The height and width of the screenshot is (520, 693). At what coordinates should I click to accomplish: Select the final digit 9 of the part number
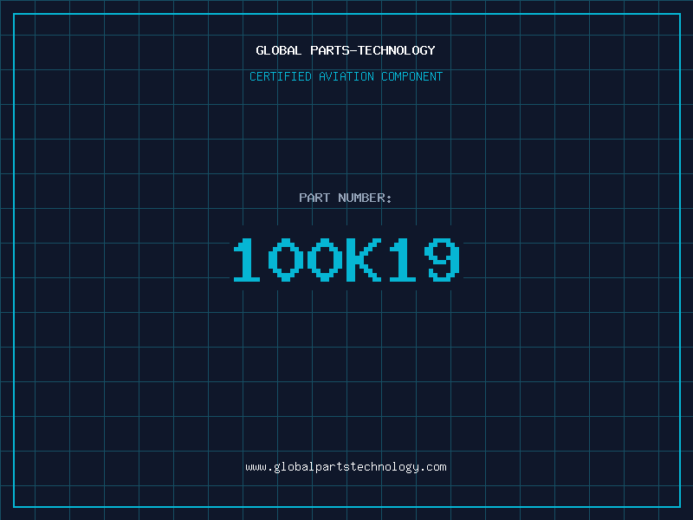click(443, 260)
